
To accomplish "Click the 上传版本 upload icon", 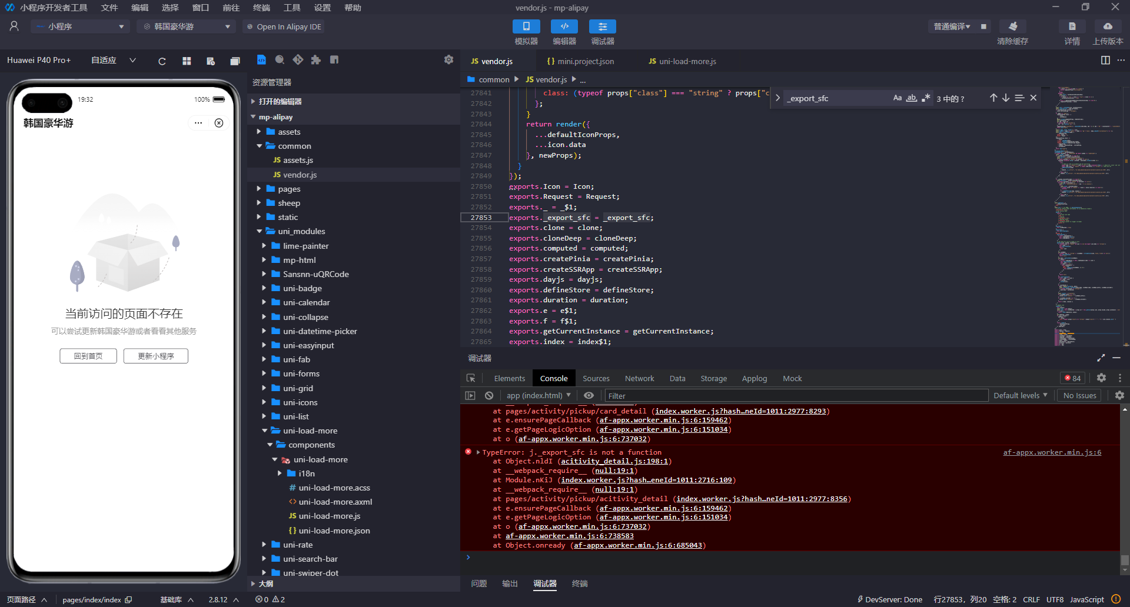I will [1108, 26].
